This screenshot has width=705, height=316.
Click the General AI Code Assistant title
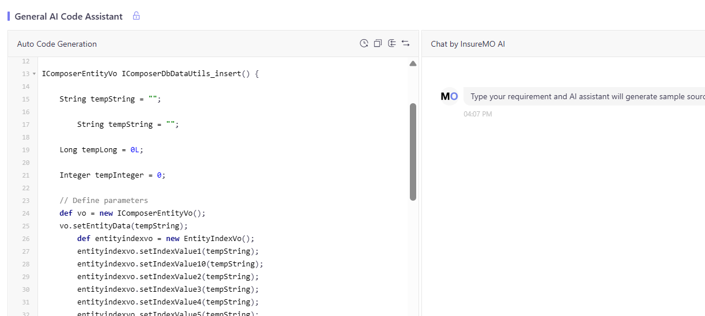point(69,16)
